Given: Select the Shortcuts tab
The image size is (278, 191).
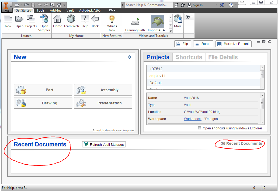Looking at the screenshot, I should [x=189, y=57].
